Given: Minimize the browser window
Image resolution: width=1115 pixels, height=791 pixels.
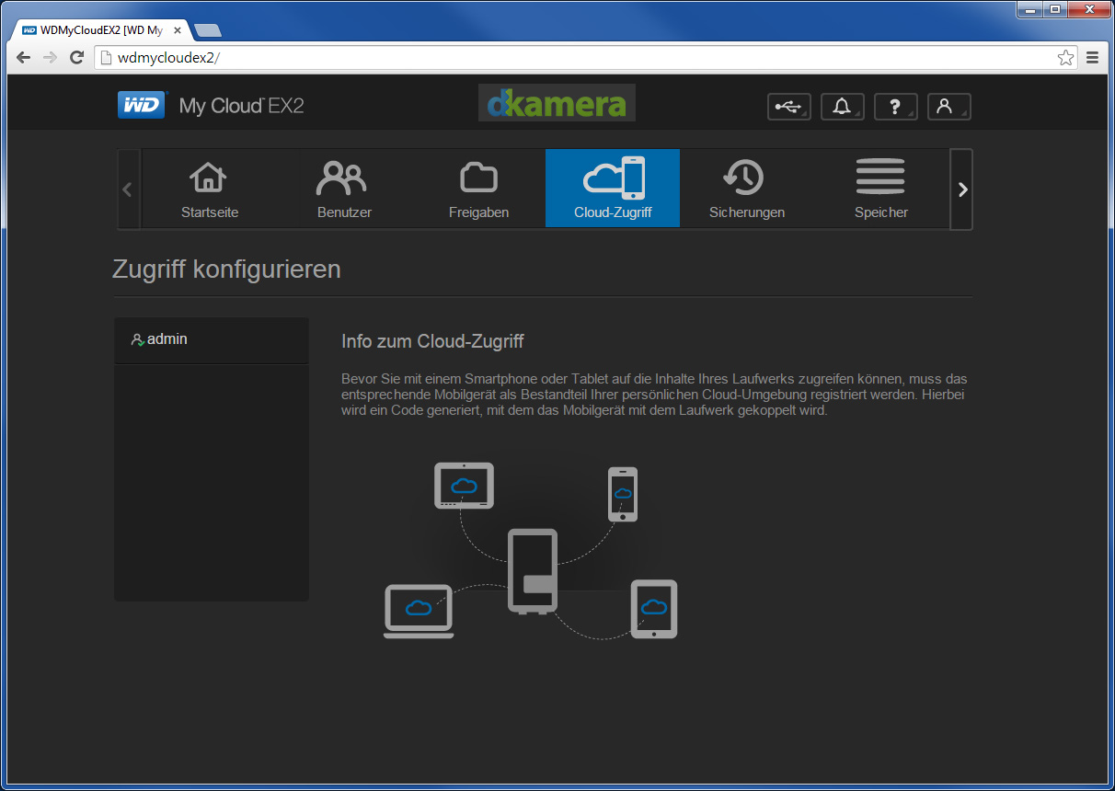Looking at the screenshot, I should (1030, 9).
